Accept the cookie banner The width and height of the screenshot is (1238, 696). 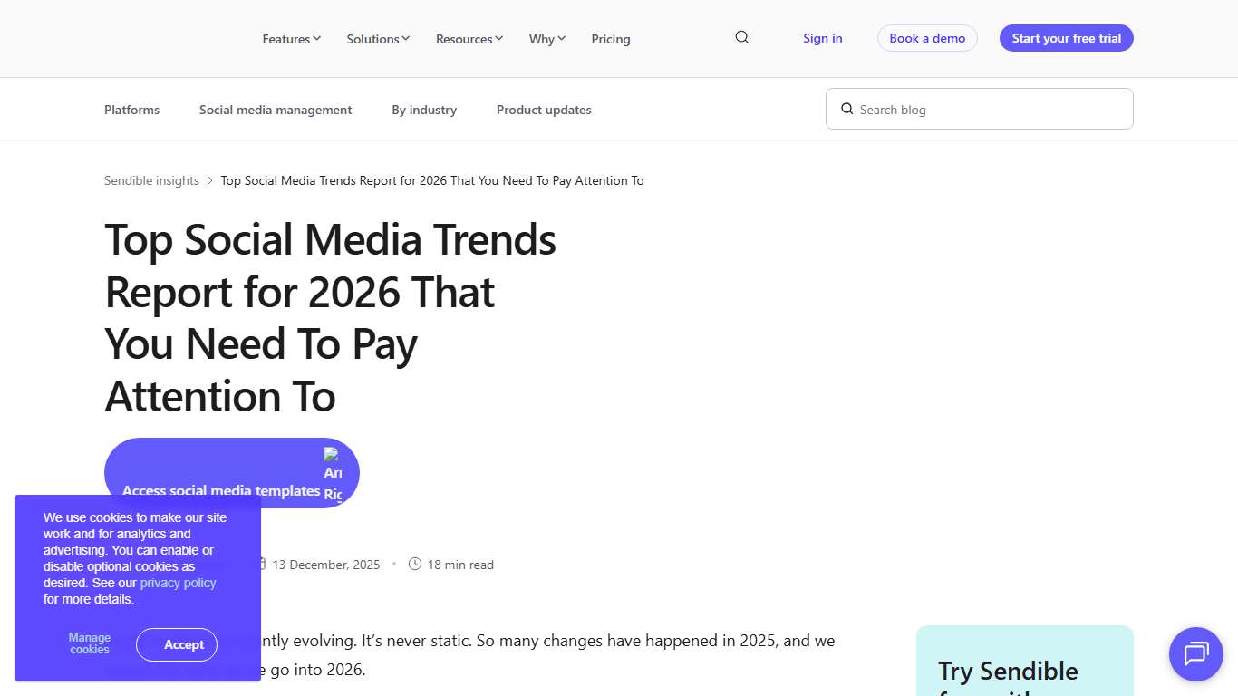click(x=177, y=644)
